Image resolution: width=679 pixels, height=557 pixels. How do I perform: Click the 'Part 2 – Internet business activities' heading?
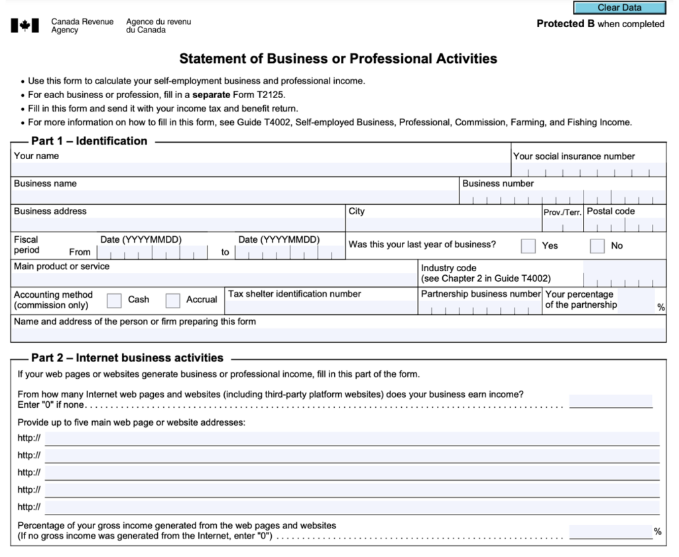coord(127,358)
